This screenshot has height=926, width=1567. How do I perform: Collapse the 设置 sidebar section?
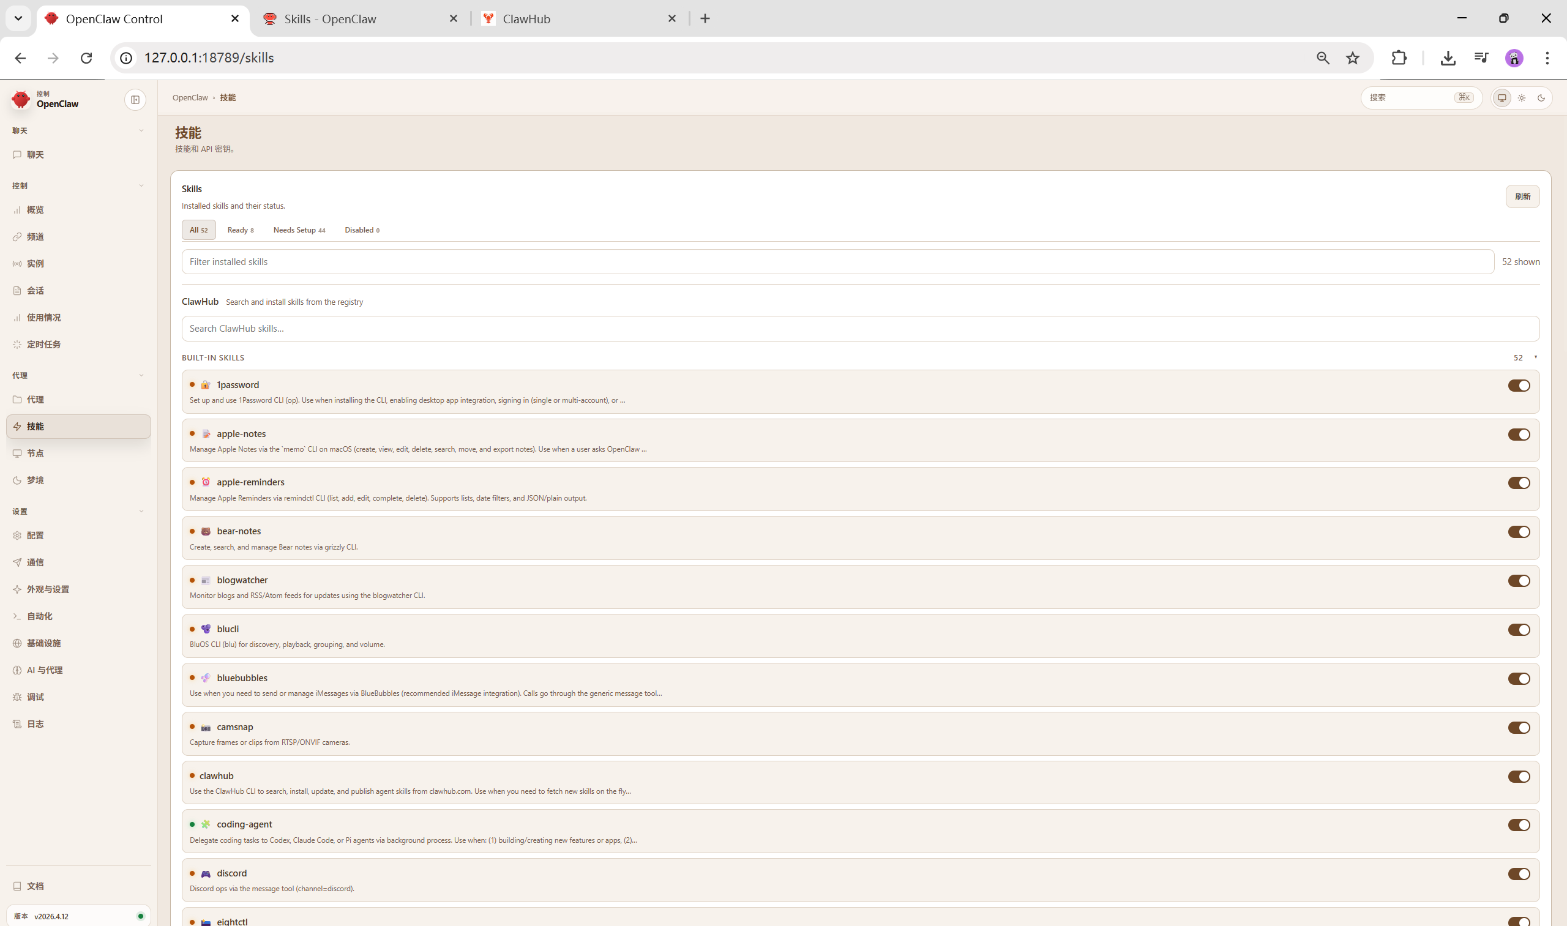point(141,511)
